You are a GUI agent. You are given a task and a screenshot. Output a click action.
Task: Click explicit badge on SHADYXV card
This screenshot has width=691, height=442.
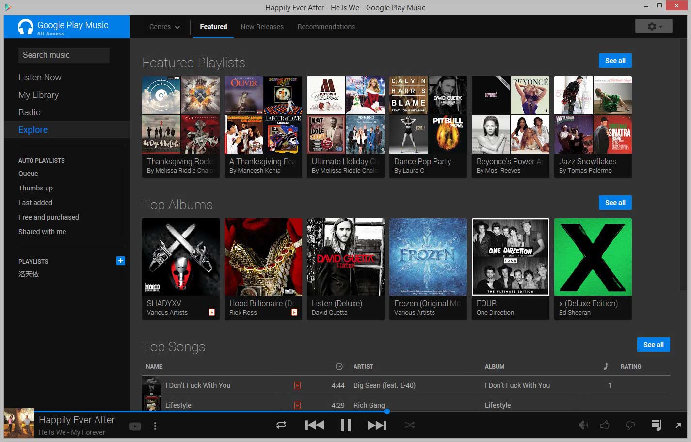212,313
